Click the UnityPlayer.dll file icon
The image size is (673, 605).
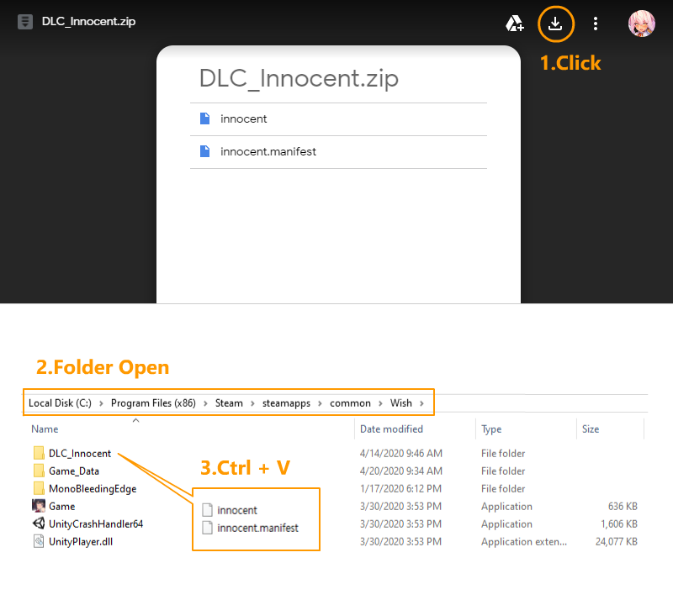[39, 541]
